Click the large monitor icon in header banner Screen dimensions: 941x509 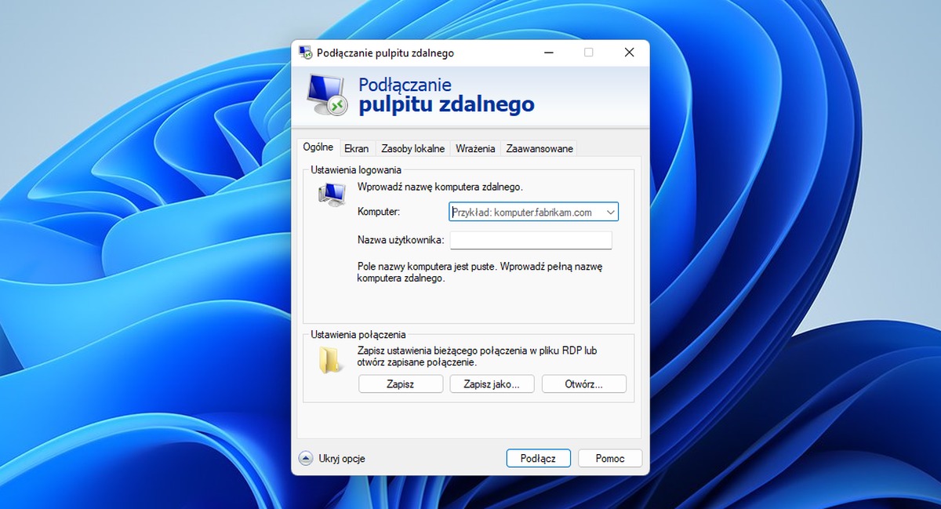(326, 94)
